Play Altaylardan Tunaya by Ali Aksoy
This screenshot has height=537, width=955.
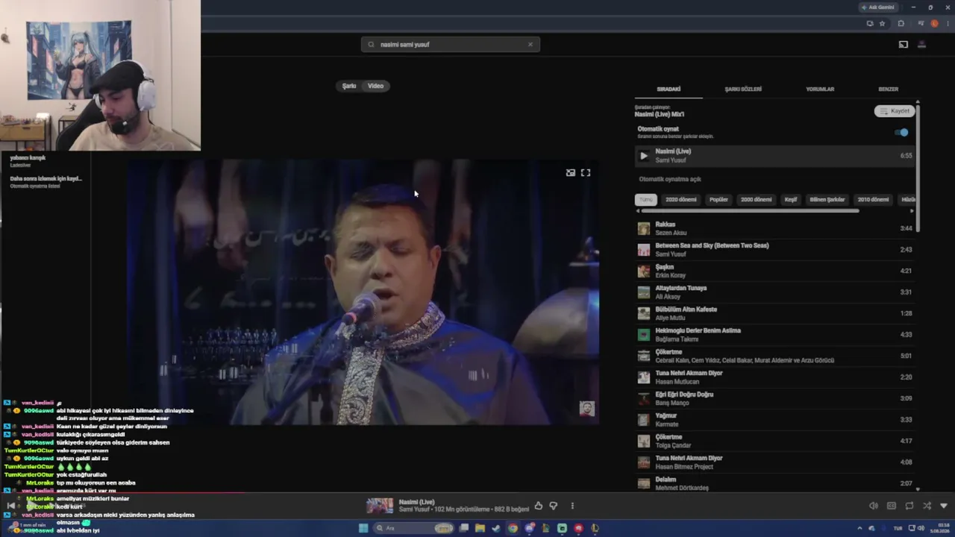(x=774, y=292)
